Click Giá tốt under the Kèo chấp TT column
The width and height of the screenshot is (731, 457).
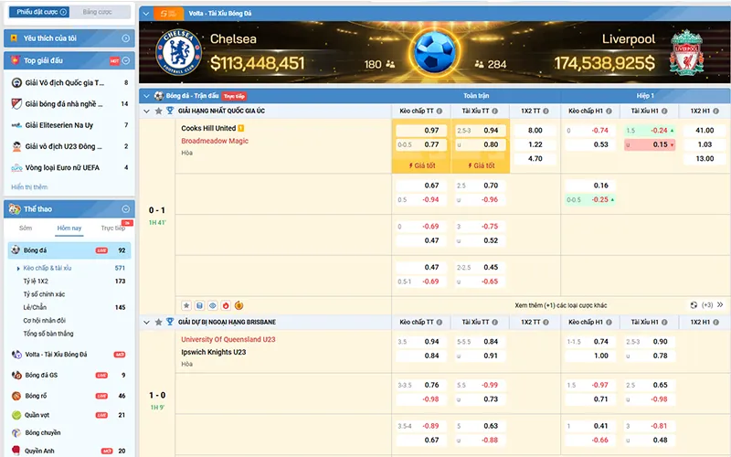click(422, 165)
